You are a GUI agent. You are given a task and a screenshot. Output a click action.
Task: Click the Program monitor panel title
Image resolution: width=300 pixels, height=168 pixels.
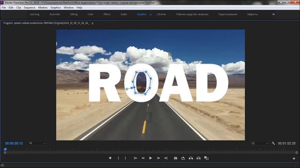[x=46, y=23]
